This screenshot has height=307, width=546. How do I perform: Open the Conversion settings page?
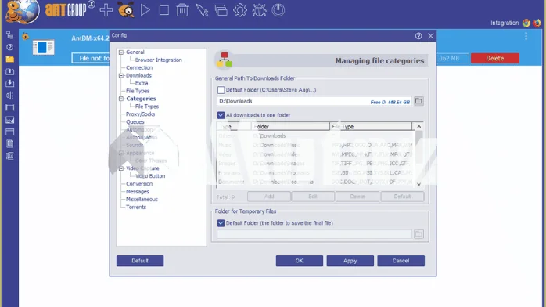click(139, 184)
